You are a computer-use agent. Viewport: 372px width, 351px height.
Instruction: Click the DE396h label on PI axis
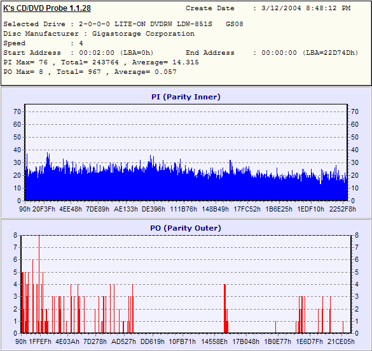pos(153,209)
